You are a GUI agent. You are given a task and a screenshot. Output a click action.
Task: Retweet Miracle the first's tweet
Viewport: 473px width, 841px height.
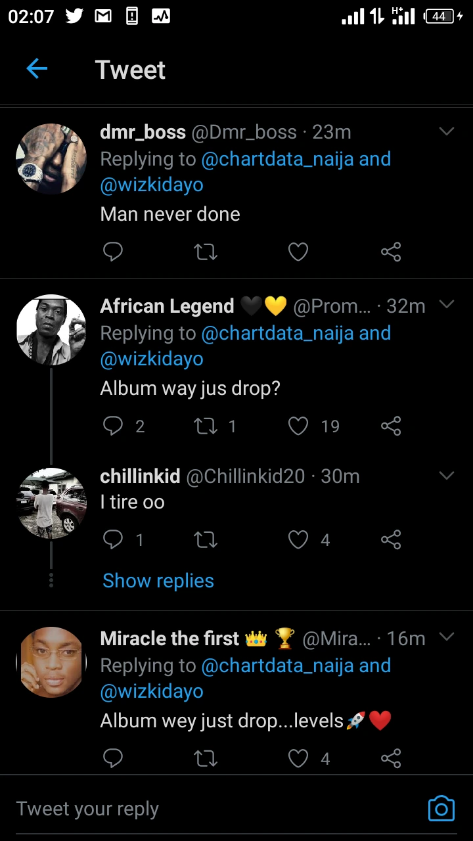point(206,759)
